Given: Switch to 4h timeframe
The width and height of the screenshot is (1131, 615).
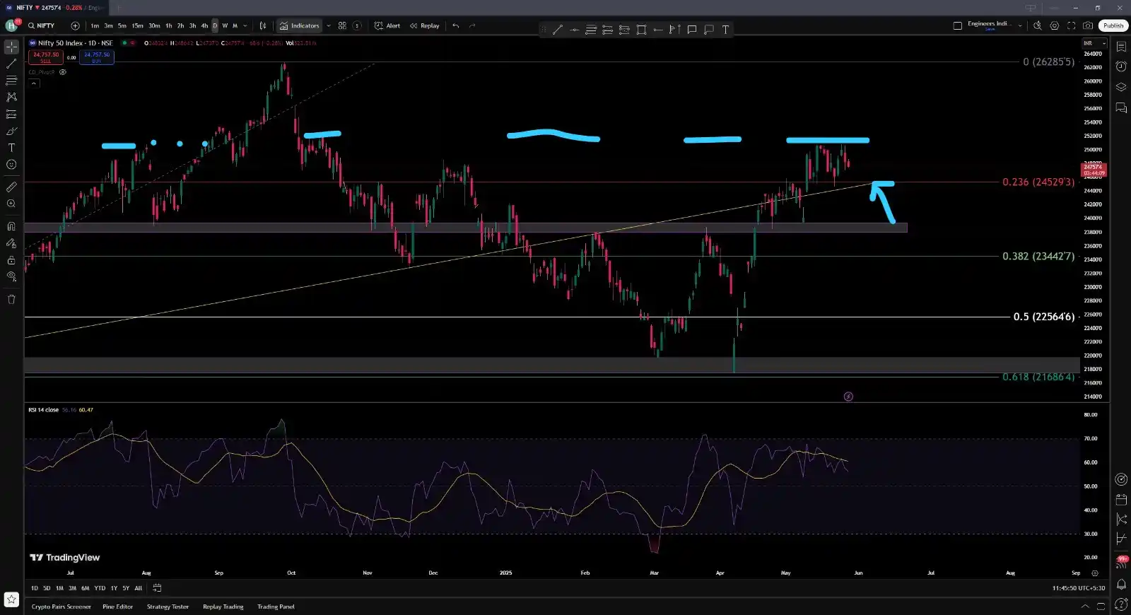Looking at the screenshot, I should coord(204,25).
